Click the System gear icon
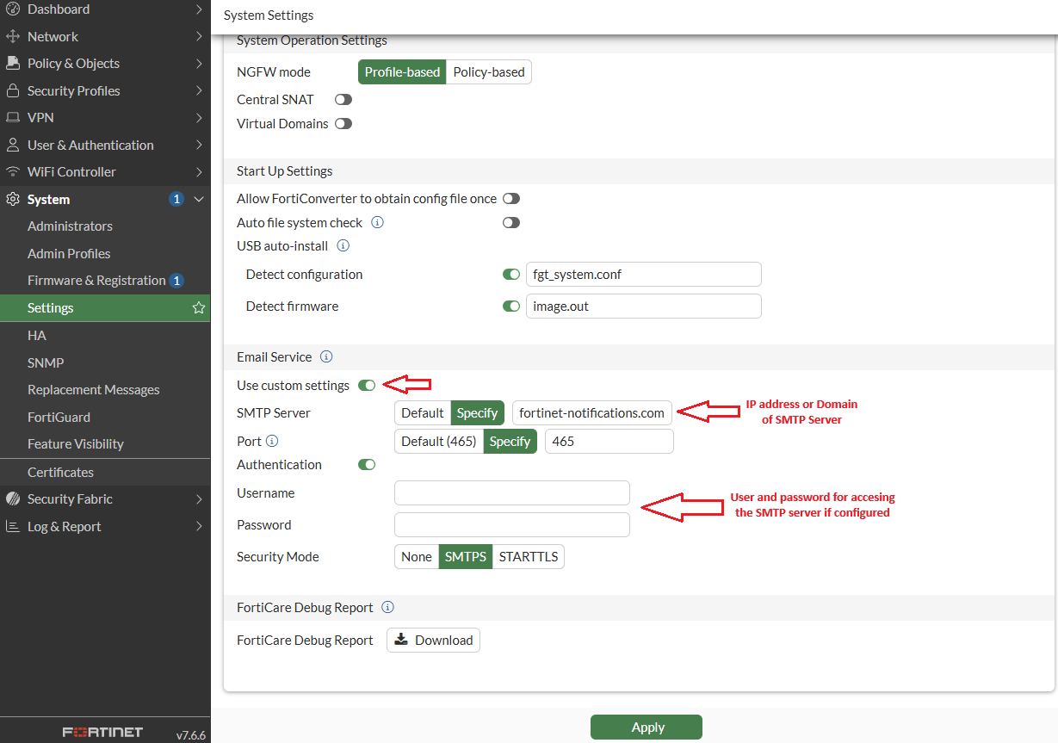 (13, 199)
